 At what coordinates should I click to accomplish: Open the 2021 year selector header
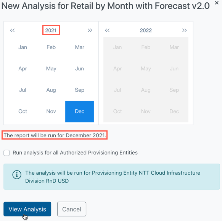coord(51,30)
